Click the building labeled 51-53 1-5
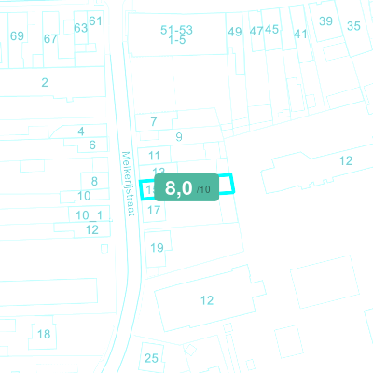This screenshot has height=373, width=373. click(176, 35)
